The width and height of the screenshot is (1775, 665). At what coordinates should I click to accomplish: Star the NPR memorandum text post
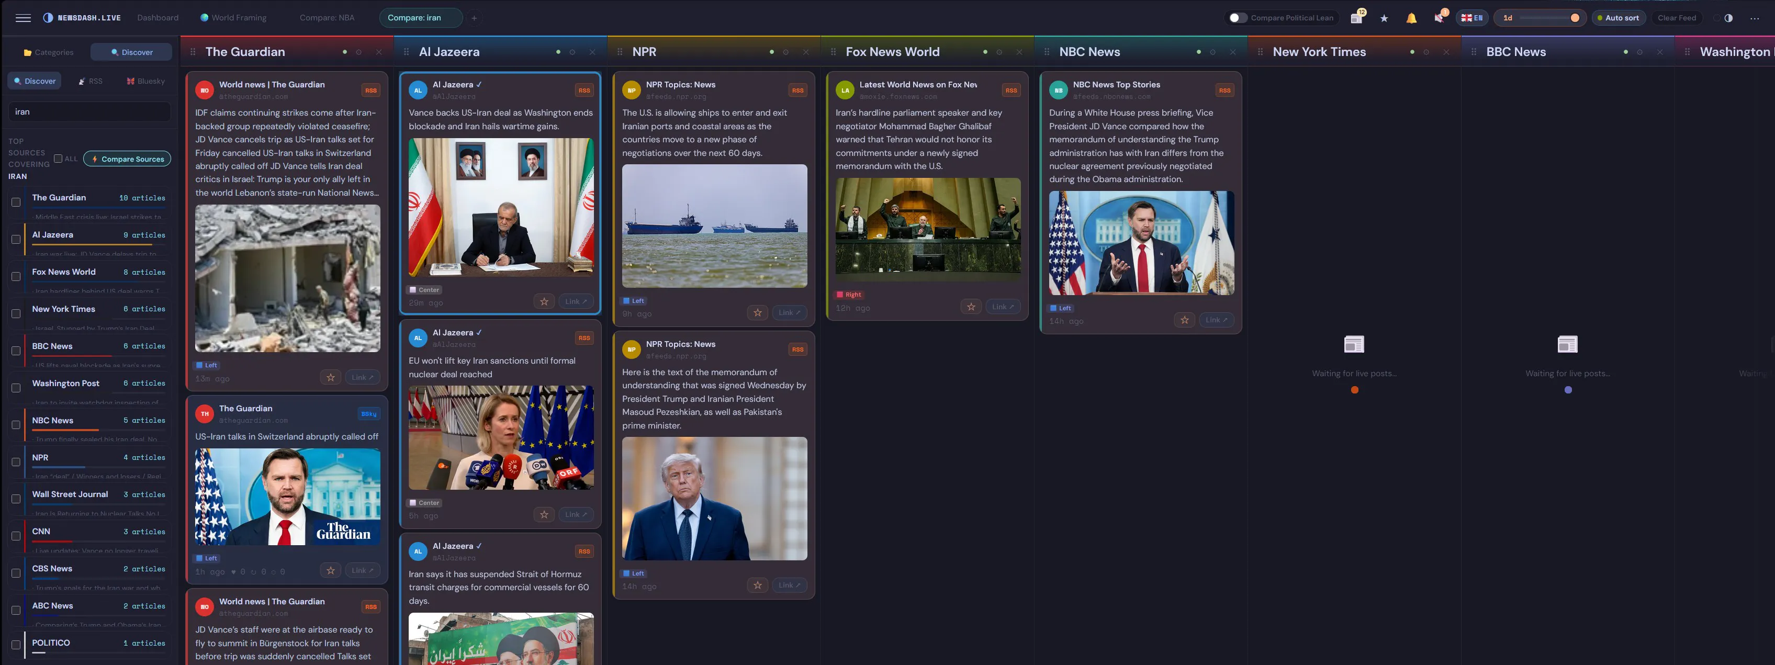tap(758, 585)
